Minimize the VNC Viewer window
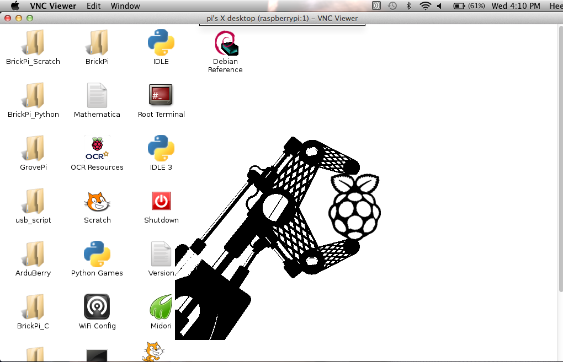The image size is (563, 362). 19,18
